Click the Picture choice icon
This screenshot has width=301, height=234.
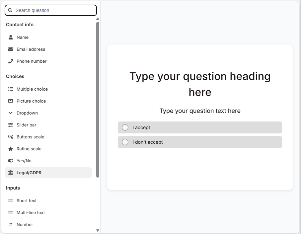tap(11, 101)
